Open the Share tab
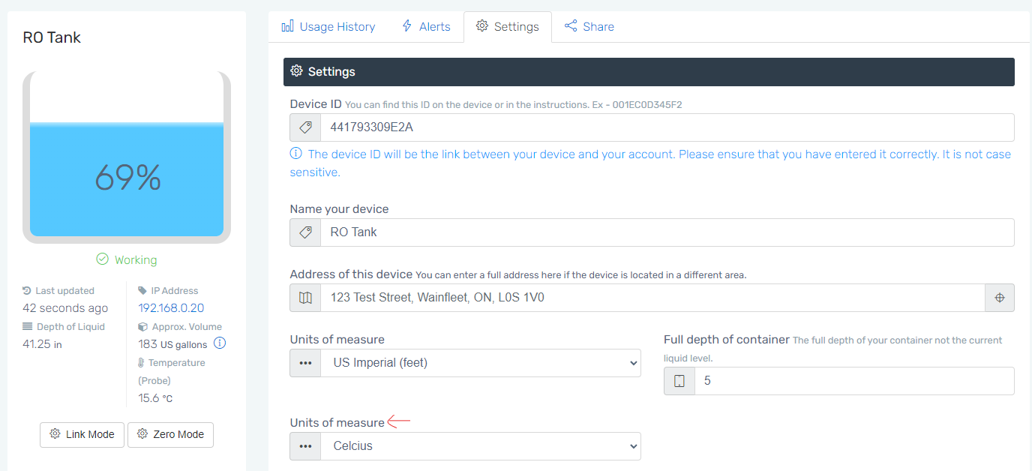The height and width of the screenshot is (471, 1032). [589, 26]
